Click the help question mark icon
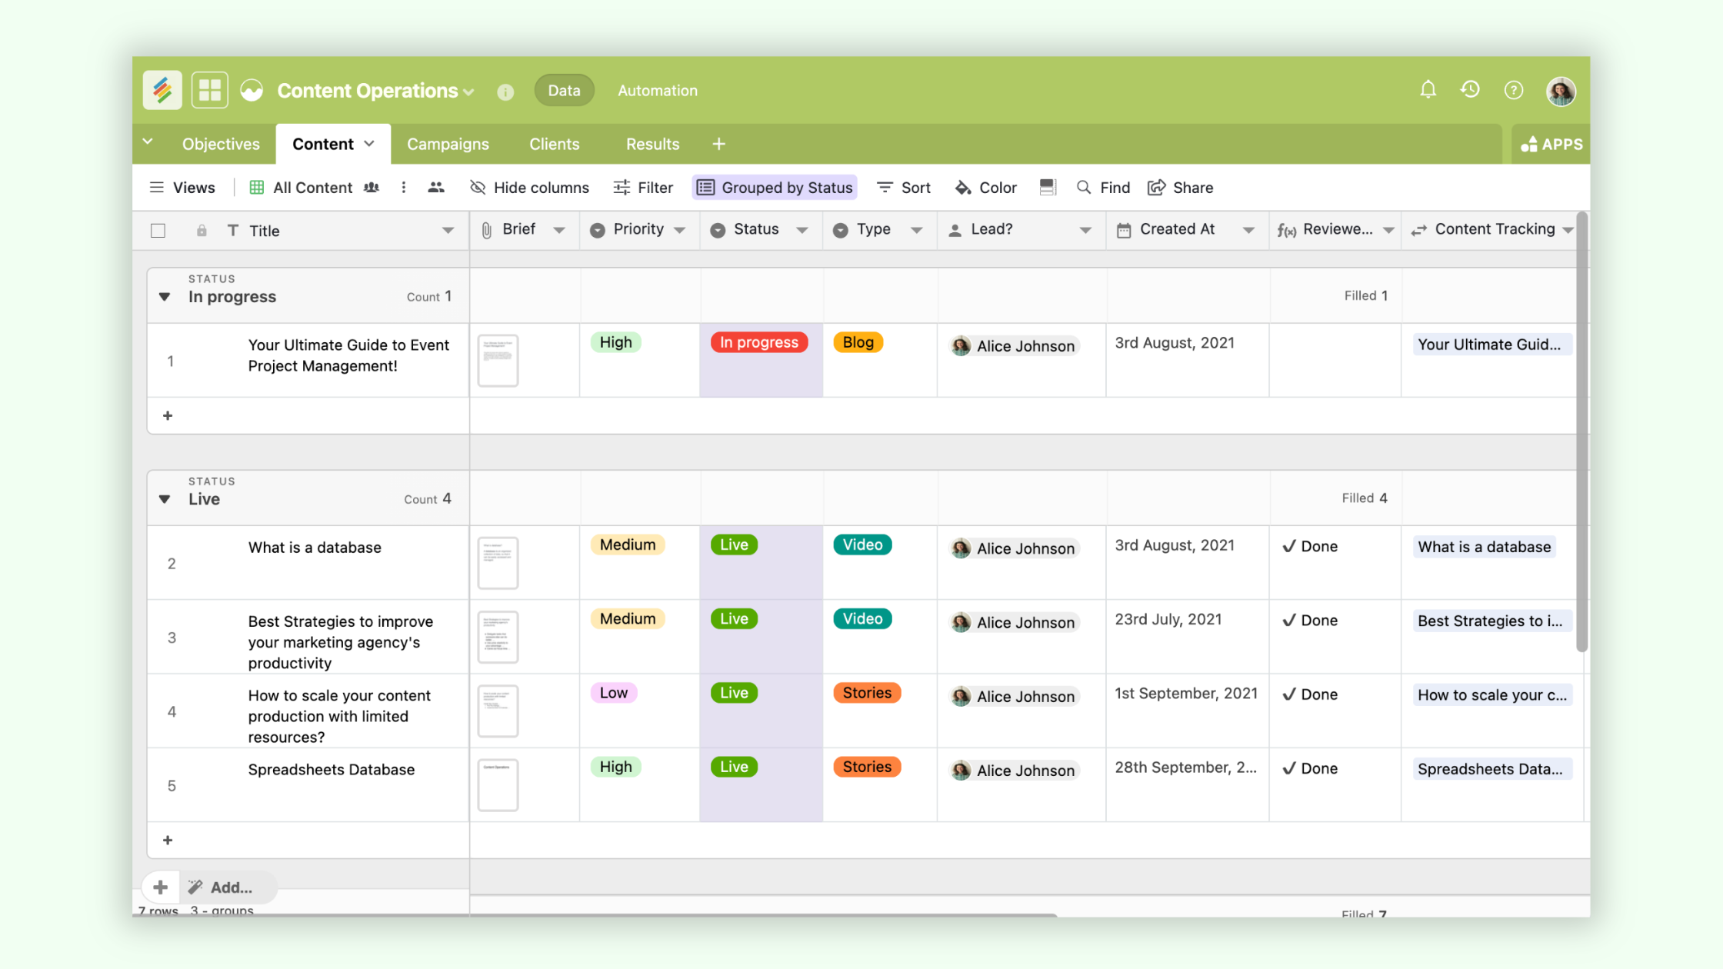1723x969 pixels. (x=1513, y=91)
